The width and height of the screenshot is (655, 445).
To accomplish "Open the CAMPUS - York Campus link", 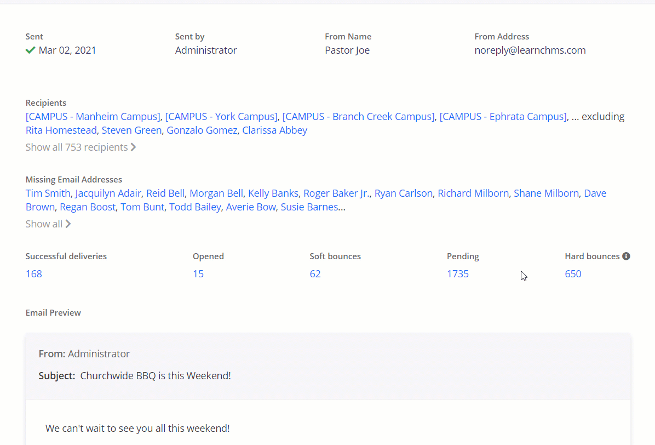I will (x=221, y=117).
